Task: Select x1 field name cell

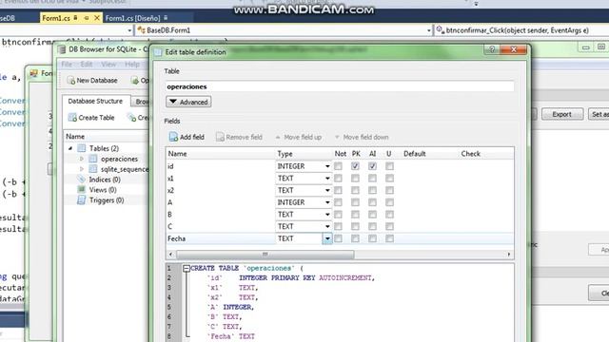Action: click(220, 179)
